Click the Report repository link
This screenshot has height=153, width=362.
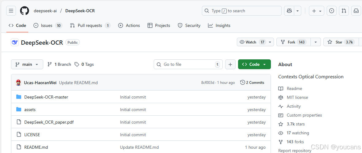point(295,151)
